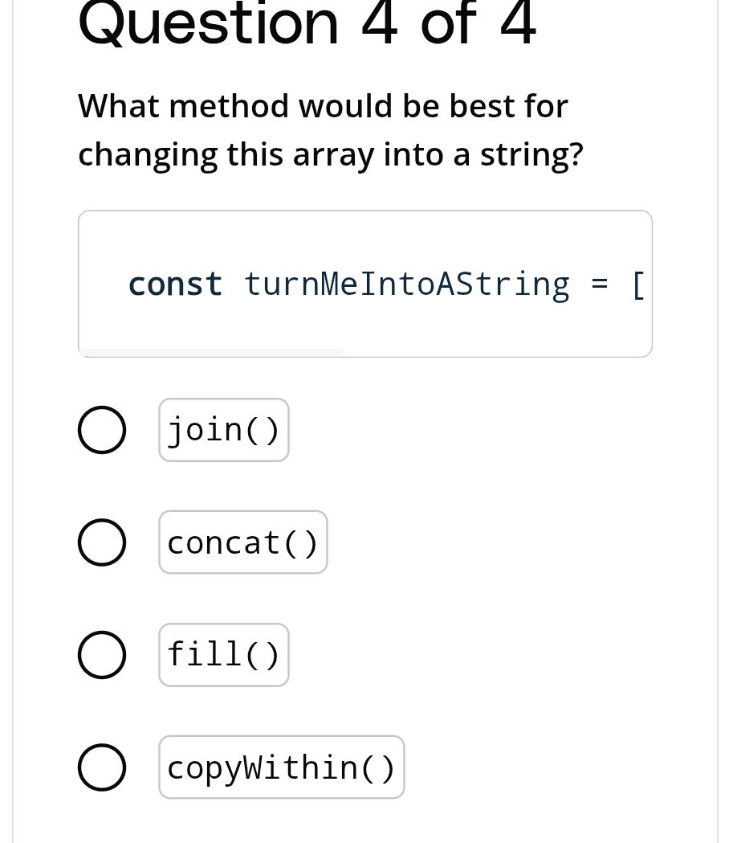
Task: Click the turnMeIntoAString variable name
Action: click(x=406, y=283)
